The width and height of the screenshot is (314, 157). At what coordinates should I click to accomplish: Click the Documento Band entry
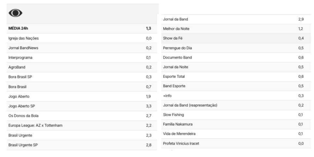[x=236, y=58]
